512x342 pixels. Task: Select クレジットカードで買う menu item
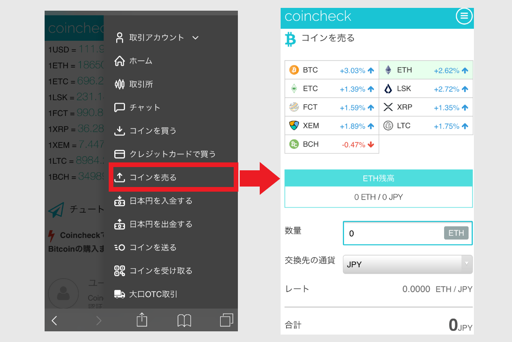(172, 154)
